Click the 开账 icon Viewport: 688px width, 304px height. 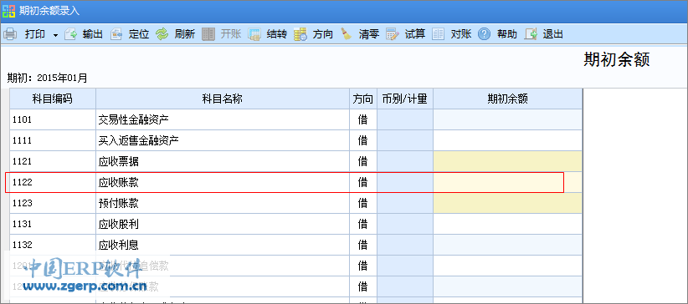pyautogui.click(x=208, y=34)
